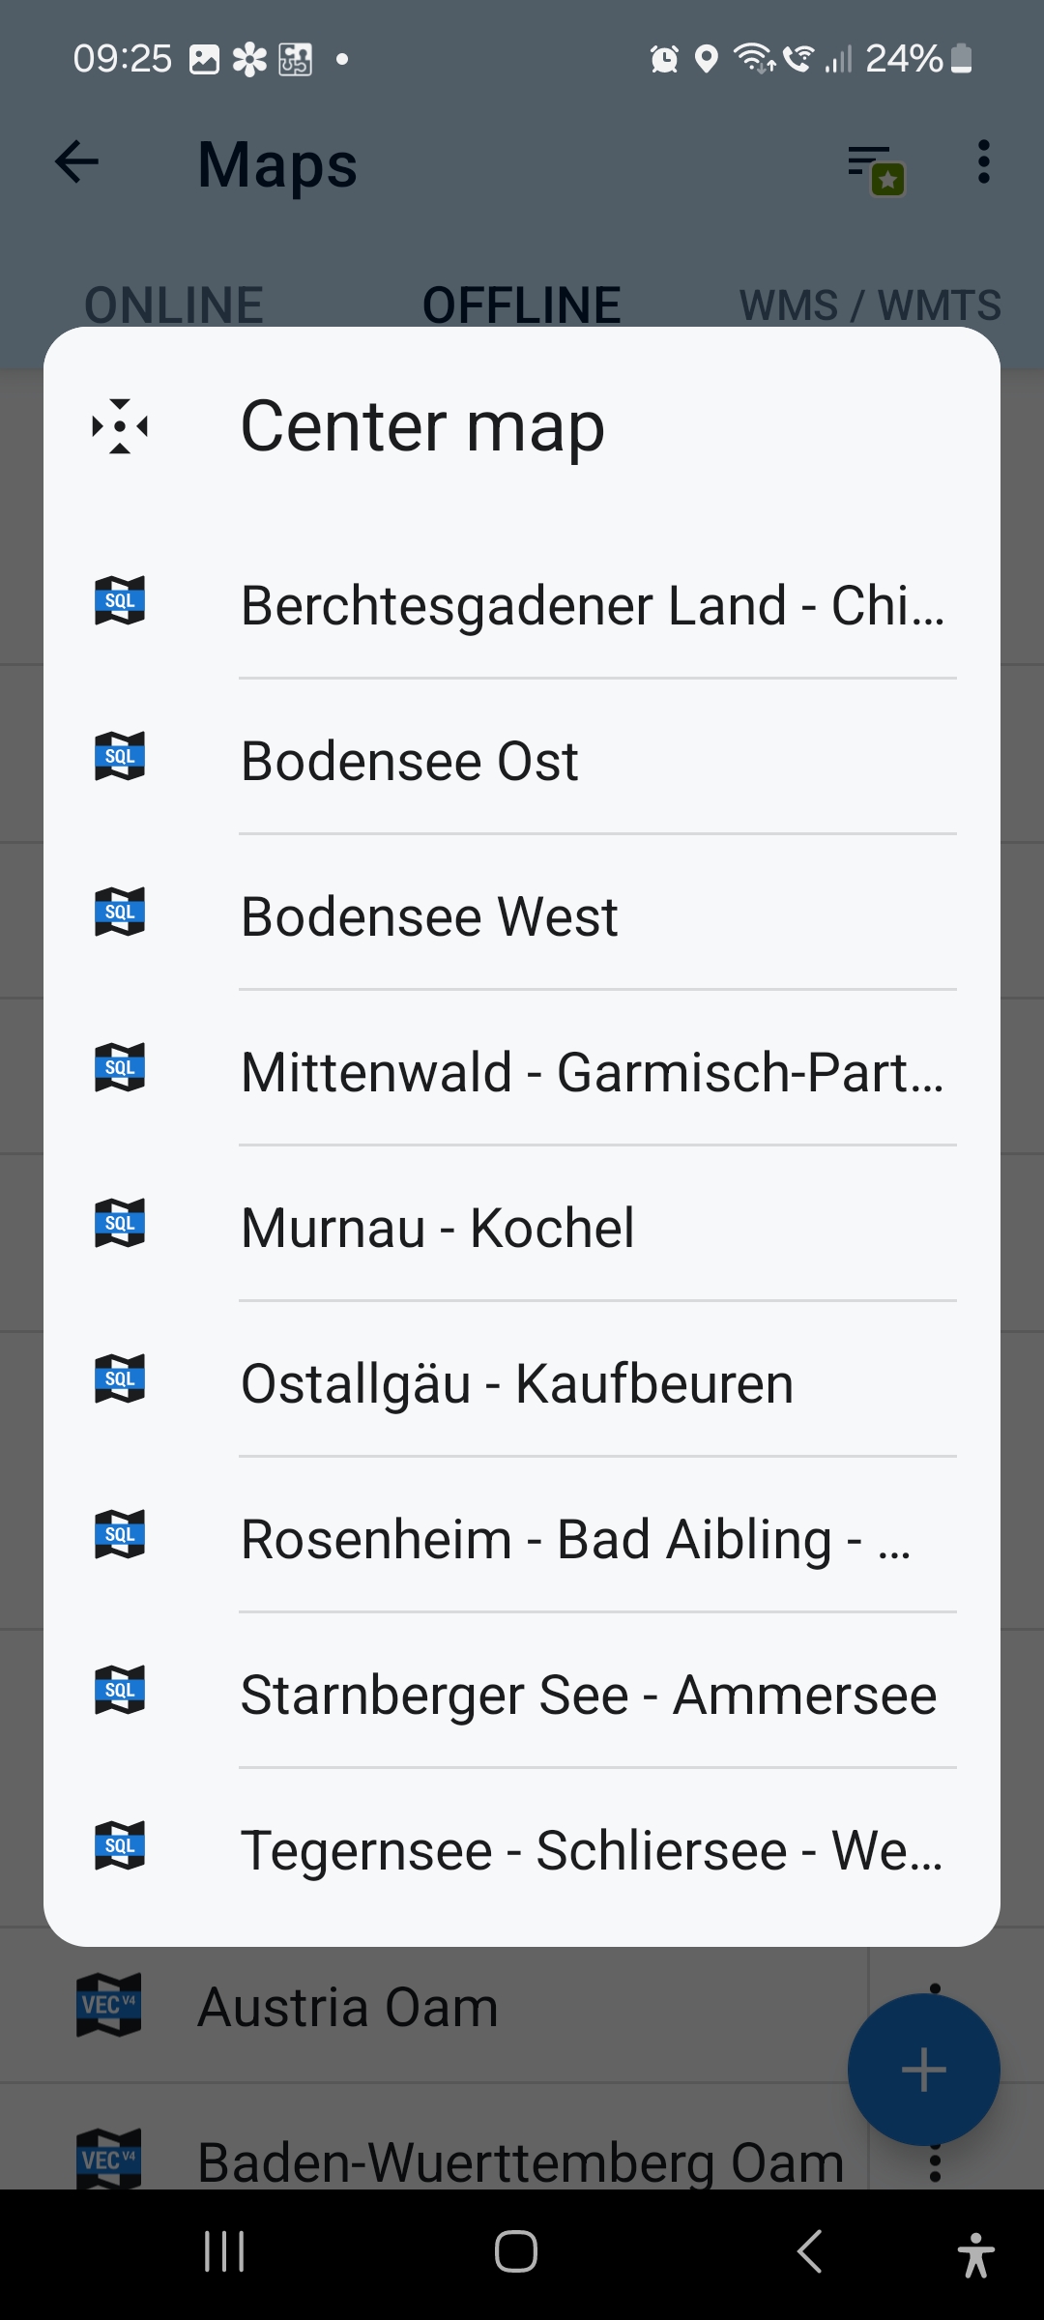Image resolution: width=1044 pixels, height=2320 pixels.
Task: Tap the VEC icon beside Austria Oam
Action: (x=108, y=2005)
